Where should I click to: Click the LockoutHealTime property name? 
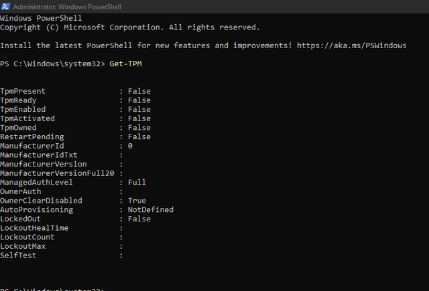[x=34, y=228]
